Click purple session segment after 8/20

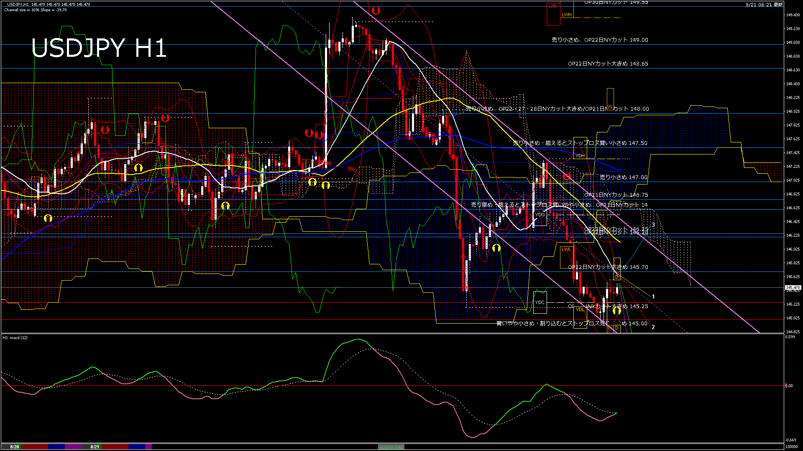(x=73, y=447)
